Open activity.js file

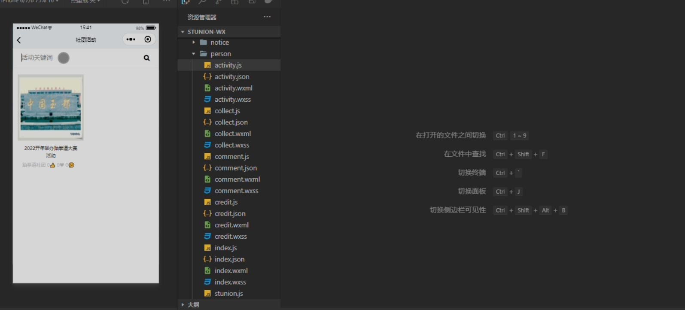click(x=228, y=65)
